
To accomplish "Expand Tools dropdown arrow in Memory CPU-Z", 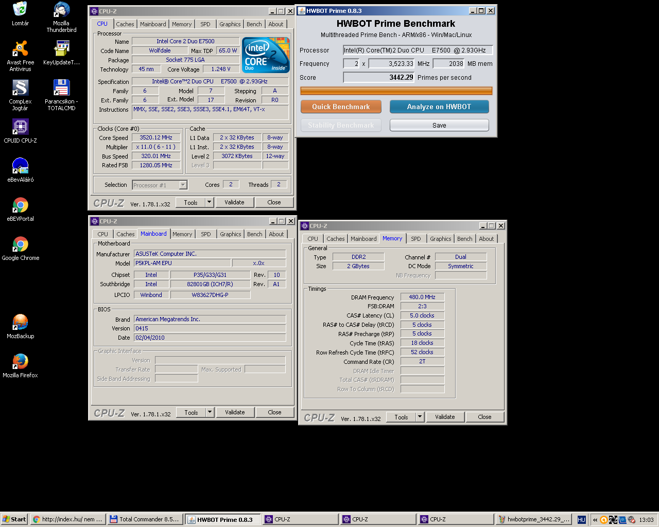I will pyautogui.click(x=420, y=417).
